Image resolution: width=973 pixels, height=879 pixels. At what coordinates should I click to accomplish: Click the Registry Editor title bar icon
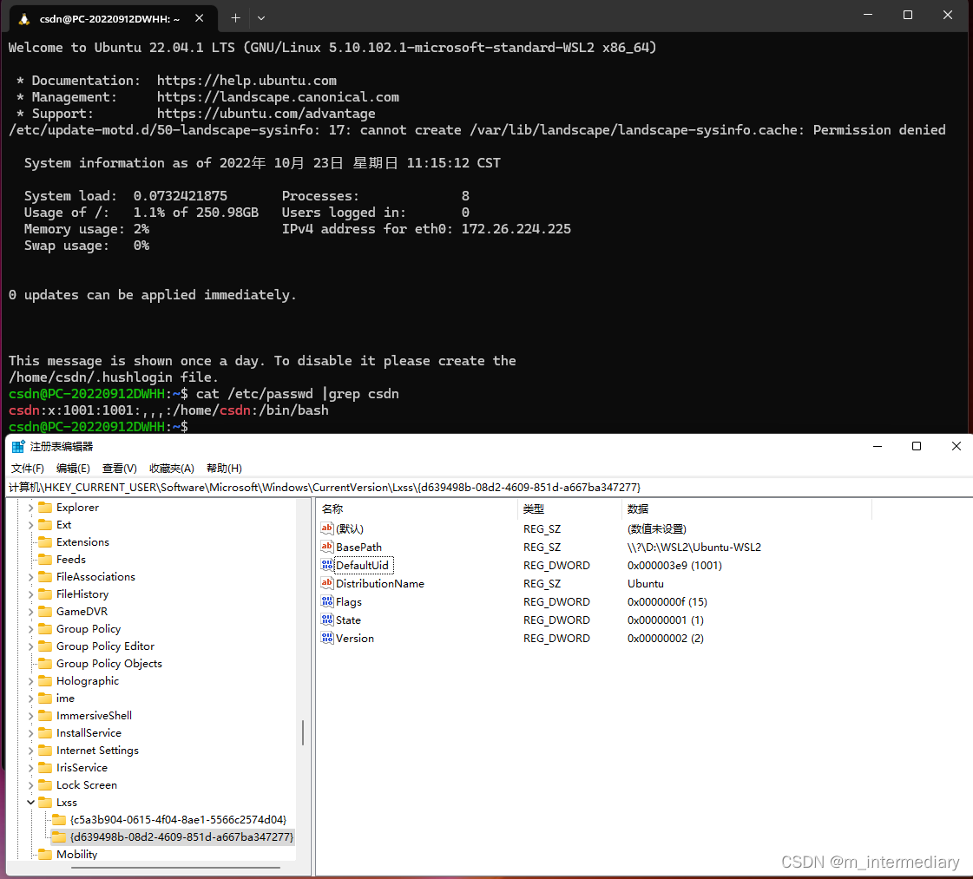coord(17,445)
